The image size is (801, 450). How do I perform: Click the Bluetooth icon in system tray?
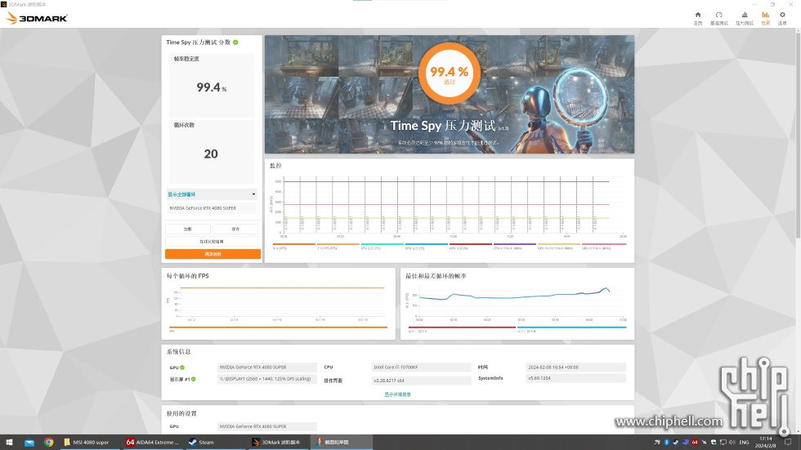tap(666, 443)
